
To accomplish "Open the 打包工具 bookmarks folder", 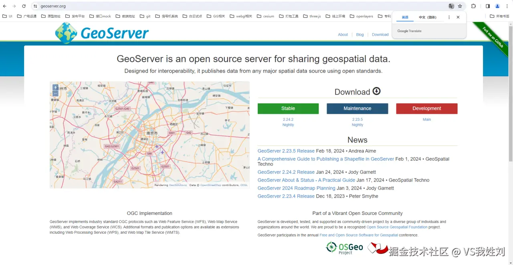I will (289, 16).
